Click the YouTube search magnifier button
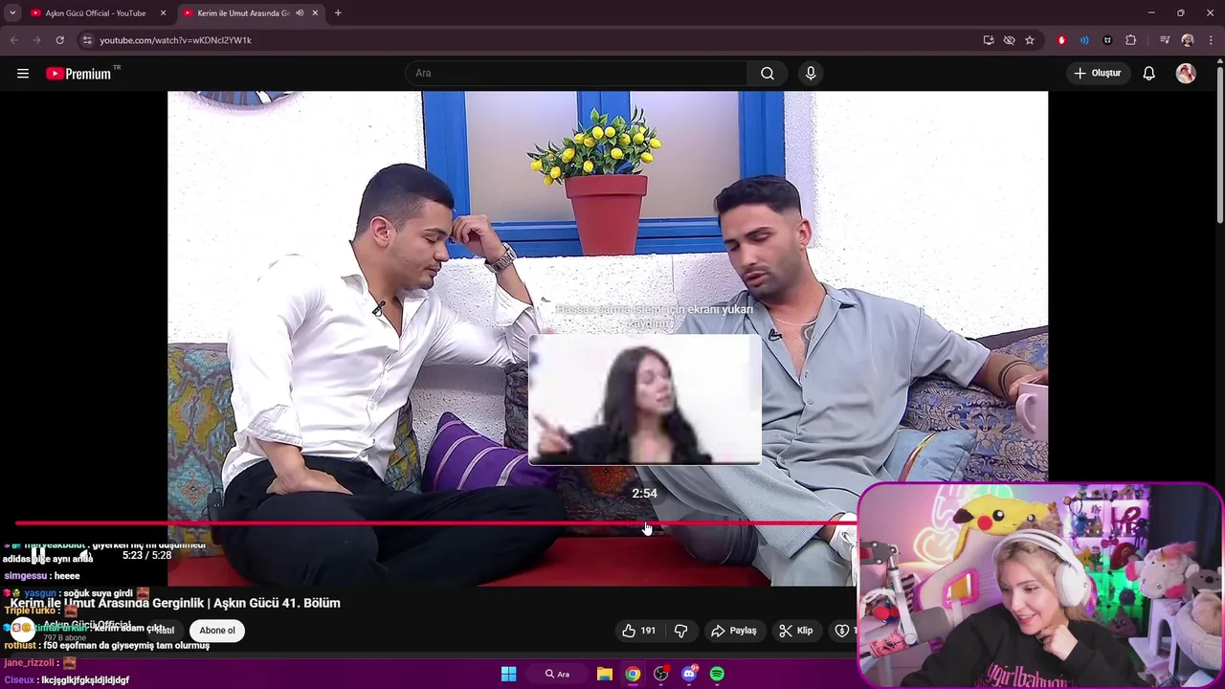The width and height of the screenshot is (1225, 689). [x=768, y=74]
